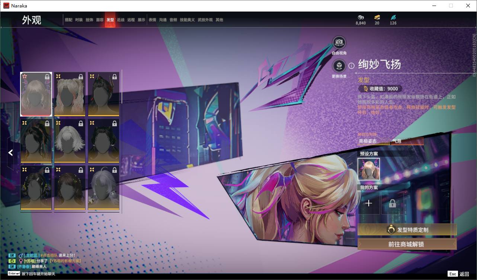The width and height of the screenshot is (477, 280).
Task: Switch to the 时装 tab
Action: pyautogui.click(x=79, y=20)
